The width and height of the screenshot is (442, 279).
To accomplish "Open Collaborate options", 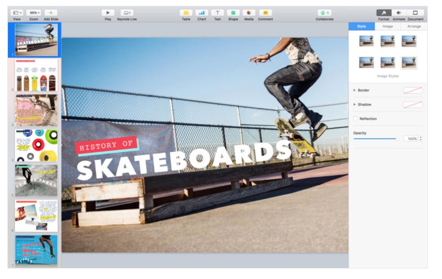I will click(324, 13).
